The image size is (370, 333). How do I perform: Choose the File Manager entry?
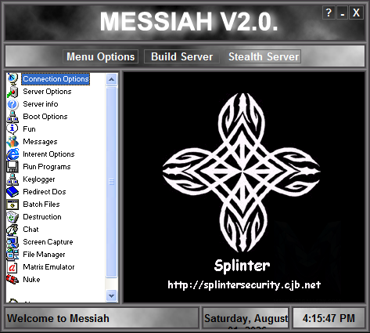click(44, 255)
